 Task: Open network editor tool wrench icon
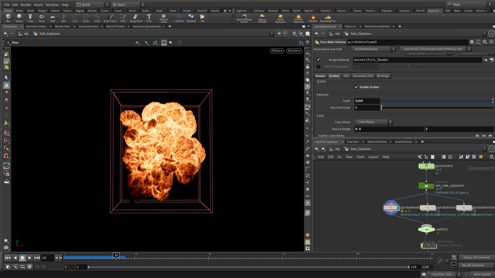coord(419,157)
